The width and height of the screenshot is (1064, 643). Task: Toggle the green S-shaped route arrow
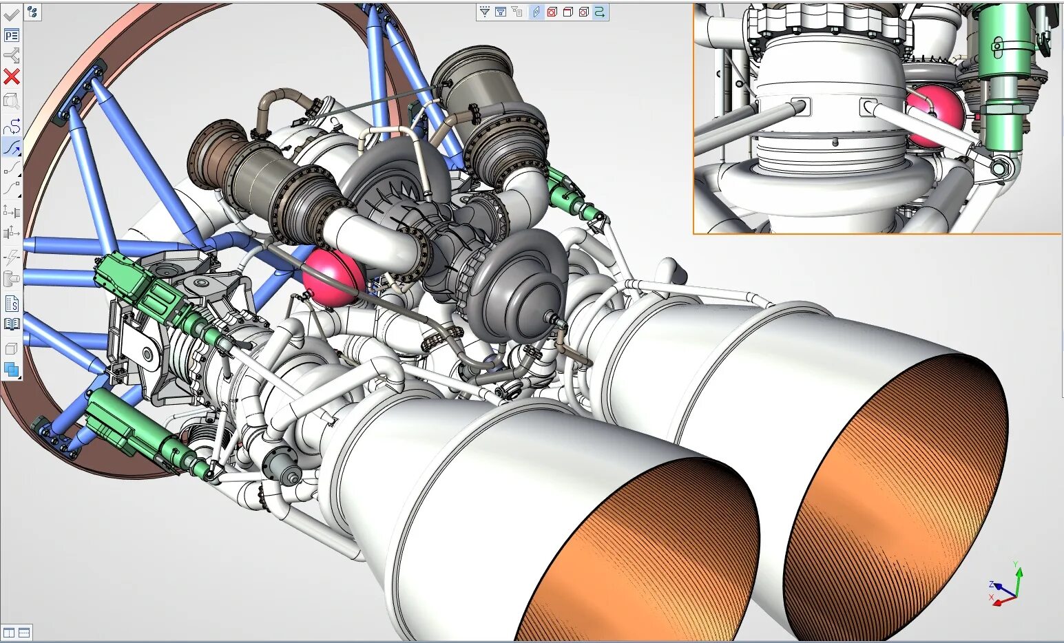[600, 12]
